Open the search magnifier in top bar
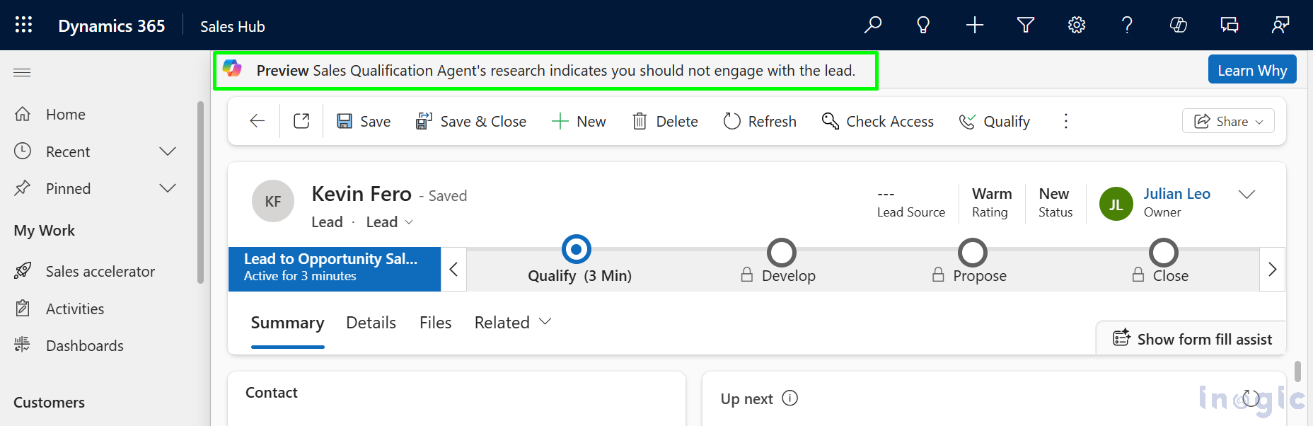 click(x=873, y=25)
